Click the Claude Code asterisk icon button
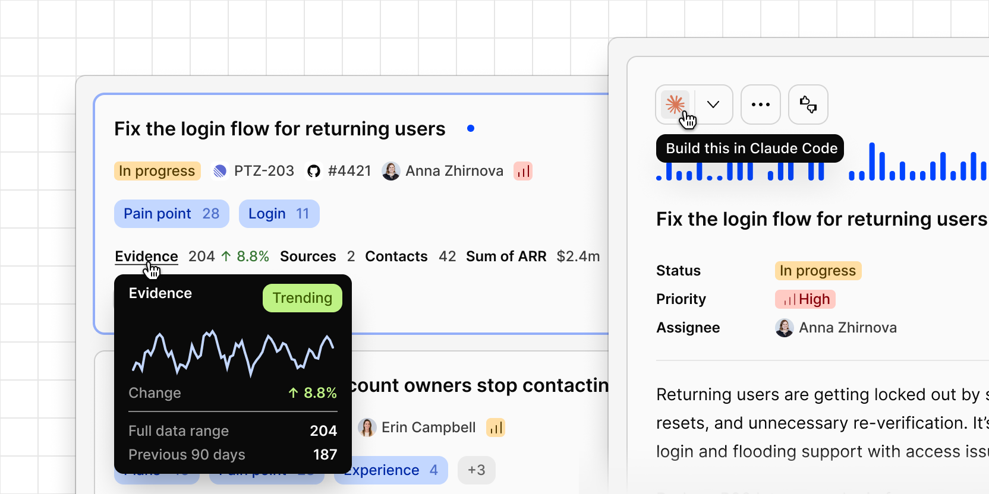Screen dimensions: 989x494 [x=675, y=104]
